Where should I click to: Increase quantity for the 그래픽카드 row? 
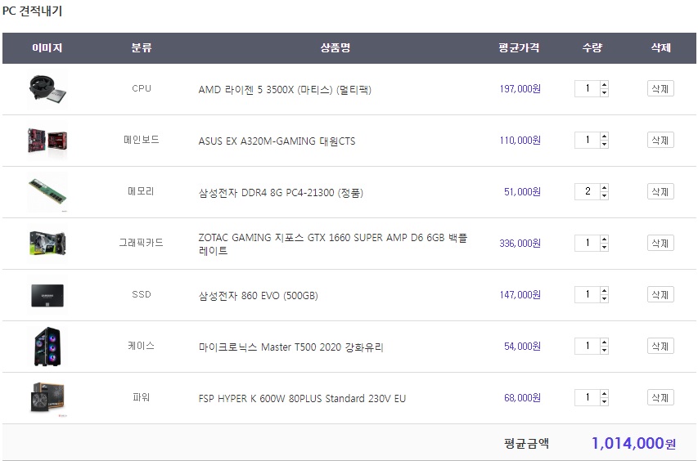604,239
